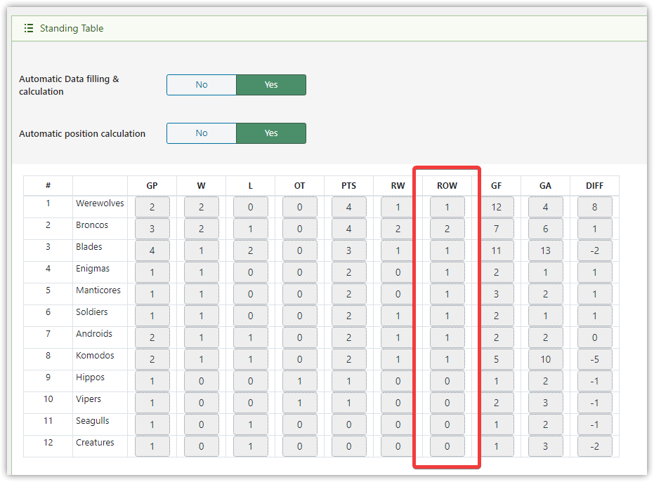
Task: Focus the GA field for Blades
Action: [546, 250]
